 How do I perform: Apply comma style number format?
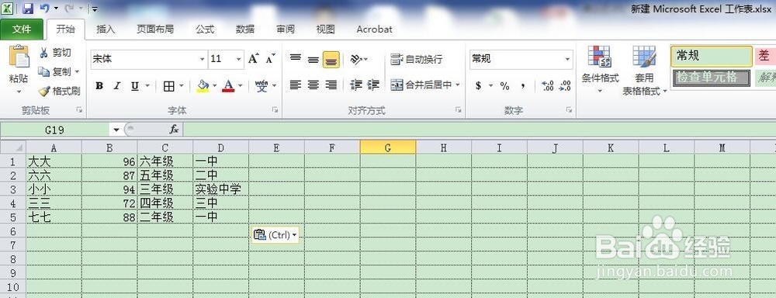[523, 86]
